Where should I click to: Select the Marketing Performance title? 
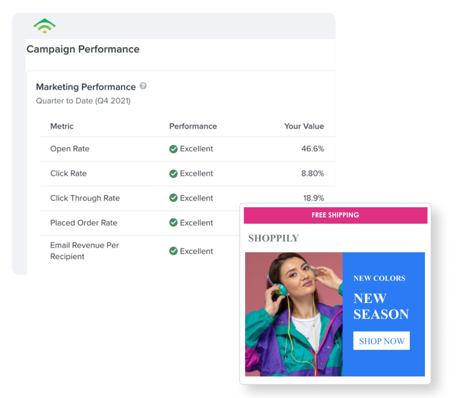[86, 87]
